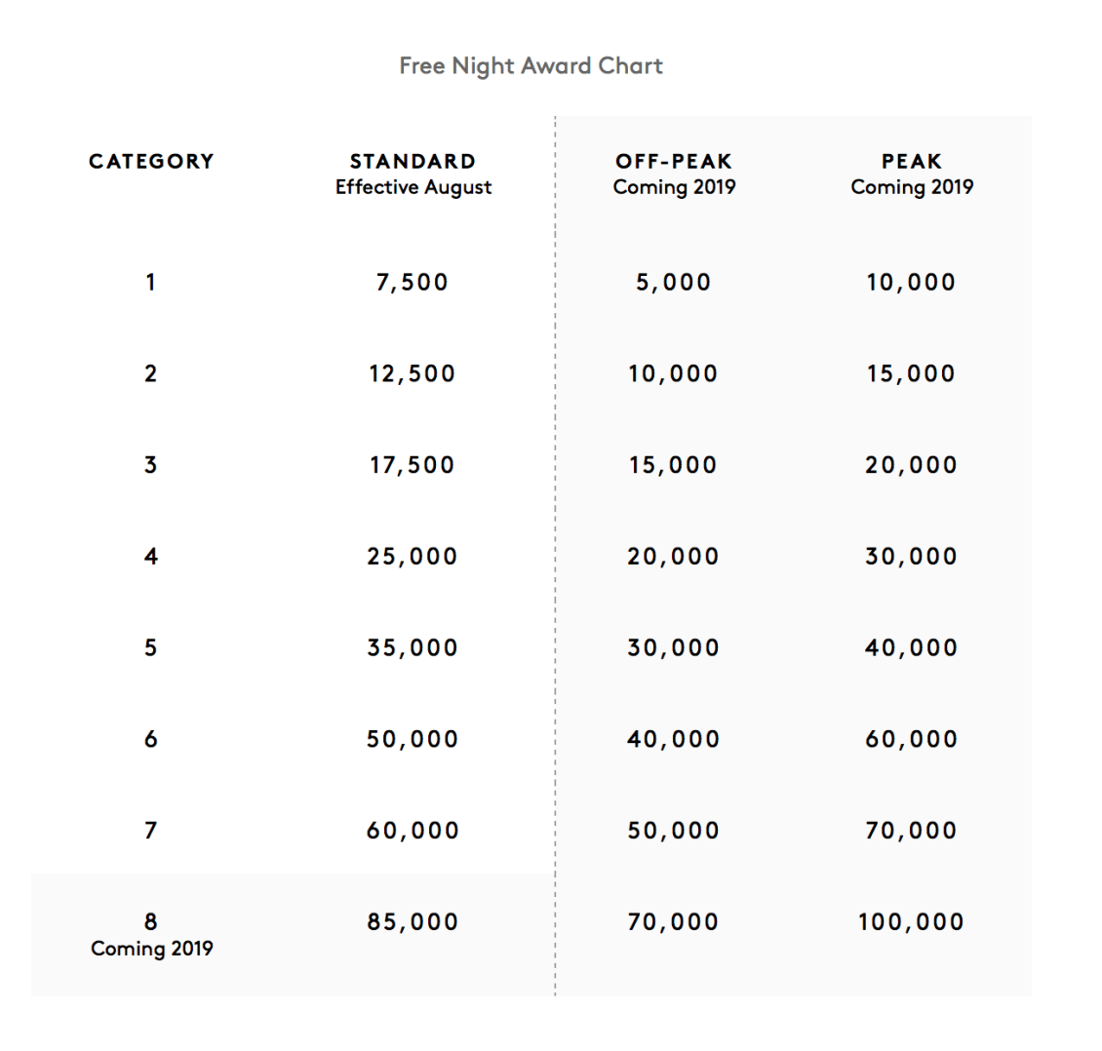Select the STANDARD column header

coord(413,161)
